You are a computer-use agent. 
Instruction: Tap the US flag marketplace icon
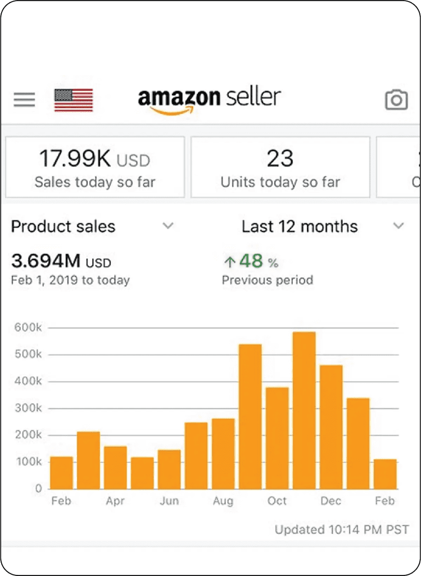(x=74, y=100)
